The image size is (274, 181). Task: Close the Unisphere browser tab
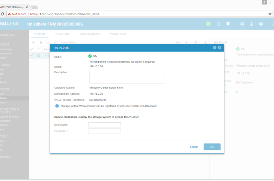click(27, 7)
